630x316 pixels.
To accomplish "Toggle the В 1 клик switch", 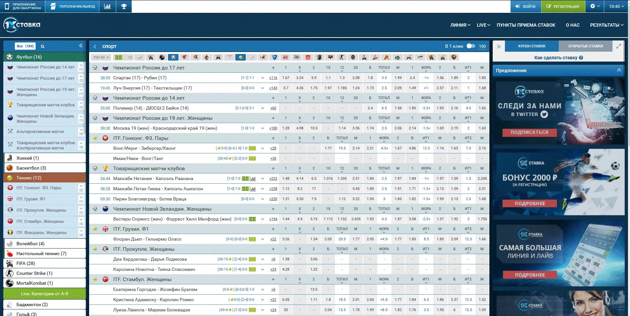I will (471, 46).
